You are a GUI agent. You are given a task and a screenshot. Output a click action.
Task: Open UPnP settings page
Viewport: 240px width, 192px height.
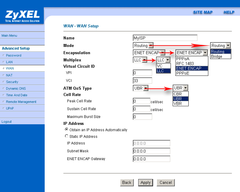(10, 108)
